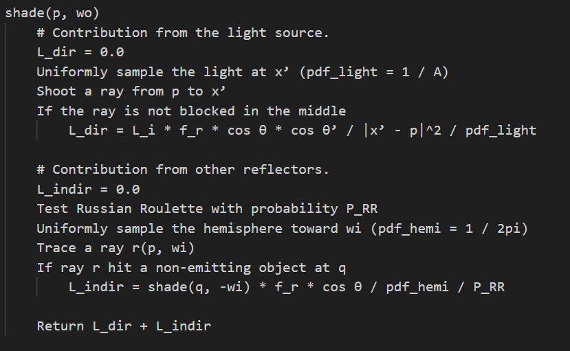Click the shade(p, wo) function header line
570x351 pixels.
[52, 14]
